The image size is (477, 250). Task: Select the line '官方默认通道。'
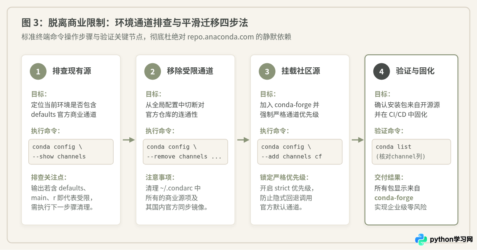pos(281,207)
